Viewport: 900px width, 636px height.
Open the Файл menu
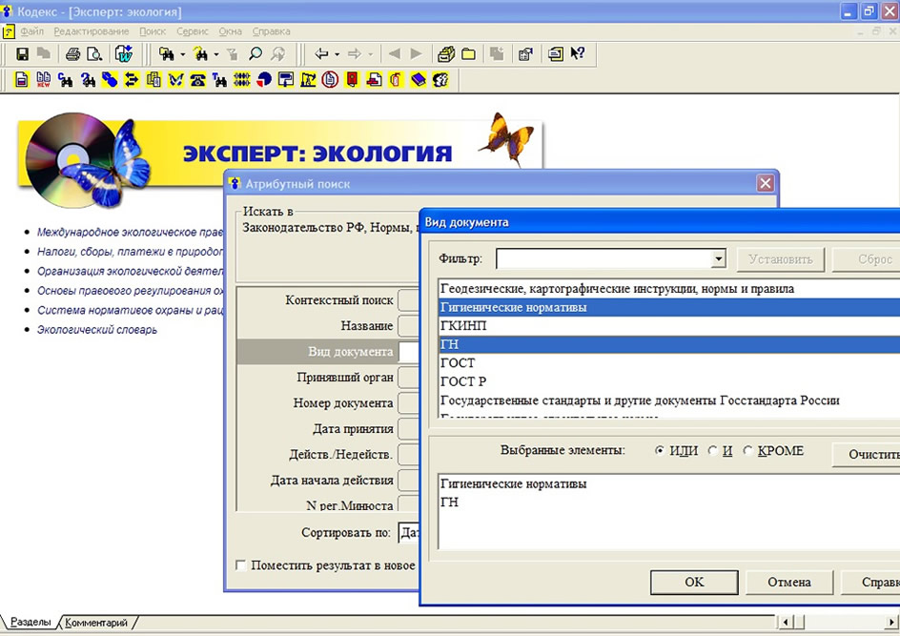(32, 31)
